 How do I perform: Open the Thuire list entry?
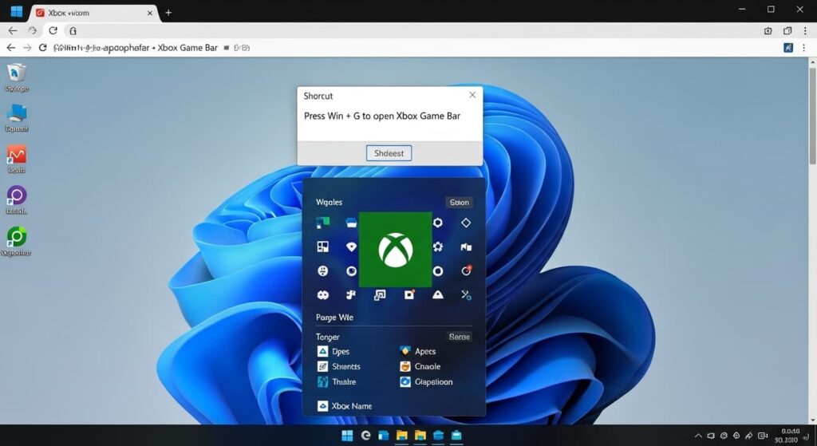click(x=337, y=381)
